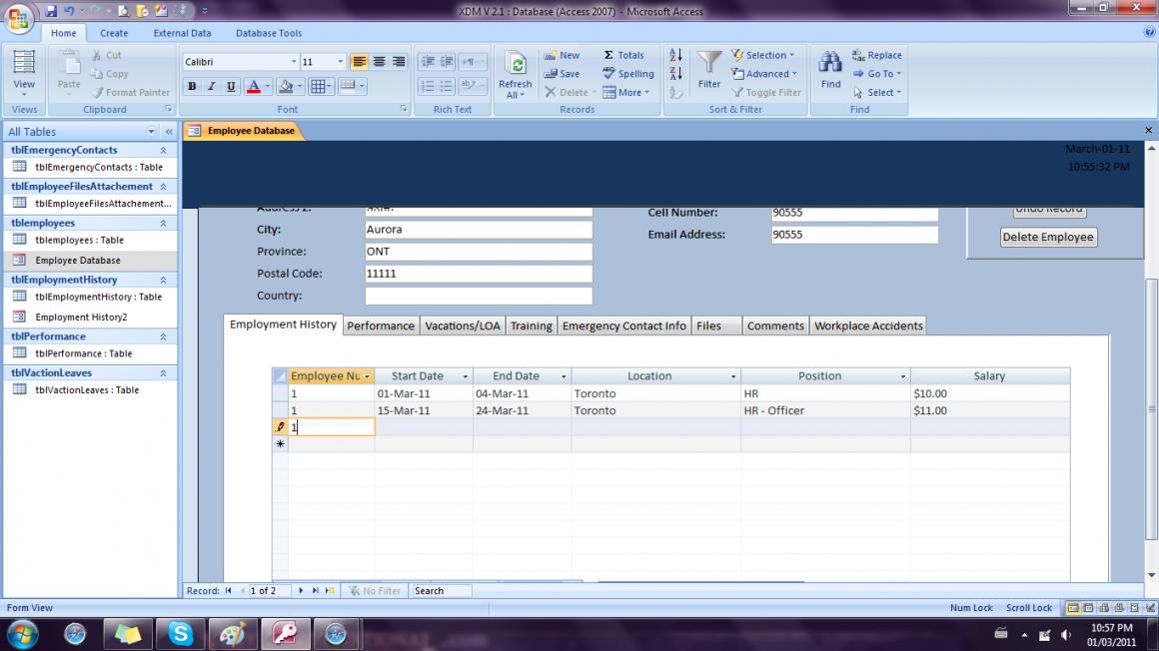The height and width of the screenshot is (651, 1159).
Task: Click the Totals sigma button
Action: [x=623, y=55]
